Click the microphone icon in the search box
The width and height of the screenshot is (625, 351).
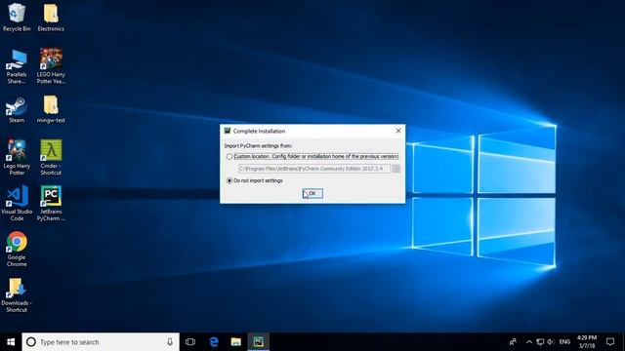pos(170,342)
